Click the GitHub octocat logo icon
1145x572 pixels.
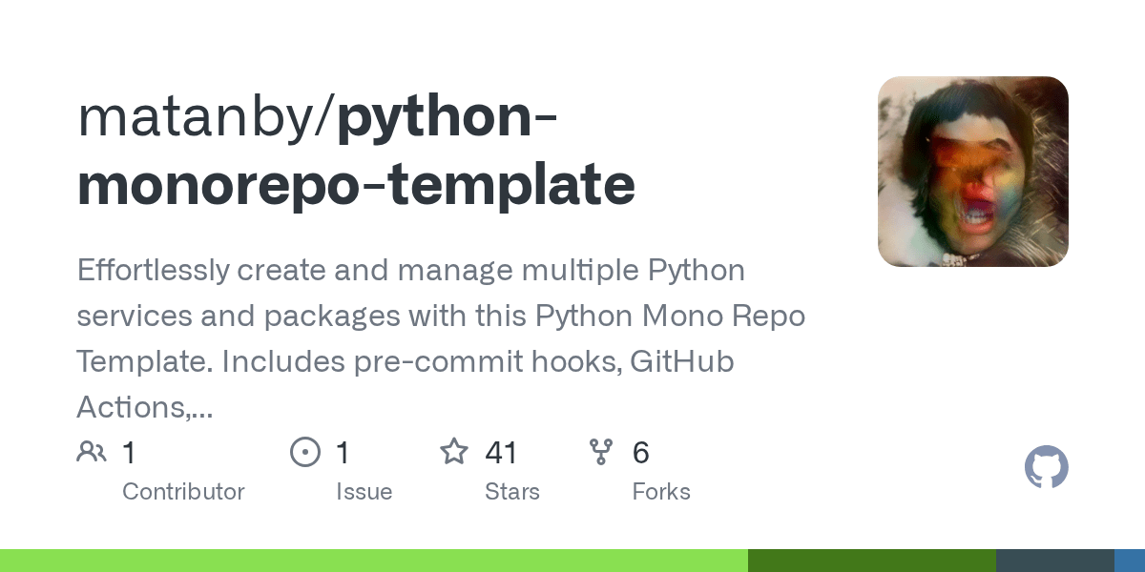(1047, 468)
